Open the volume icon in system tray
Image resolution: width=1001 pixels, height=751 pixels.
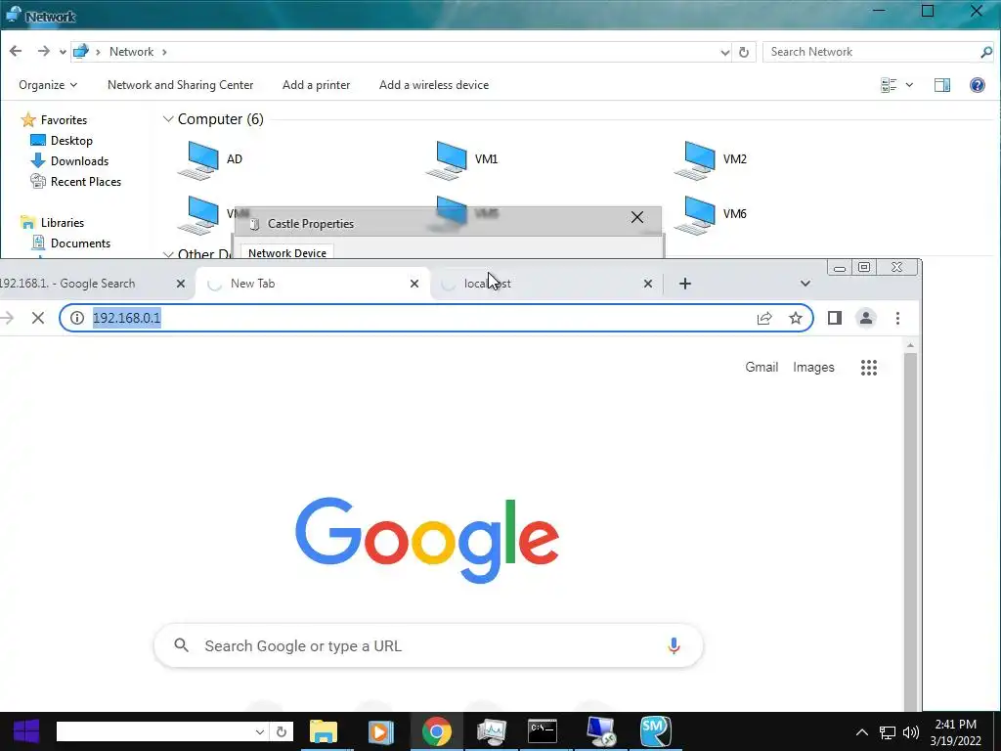[911, 731]
